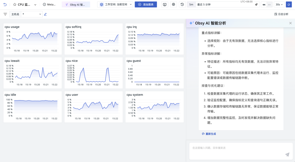Click the Add Chart button
The image size is (295, 162).
point(146,5)
